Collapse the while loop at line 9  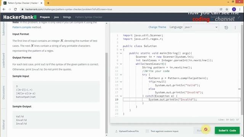(121, 64)
